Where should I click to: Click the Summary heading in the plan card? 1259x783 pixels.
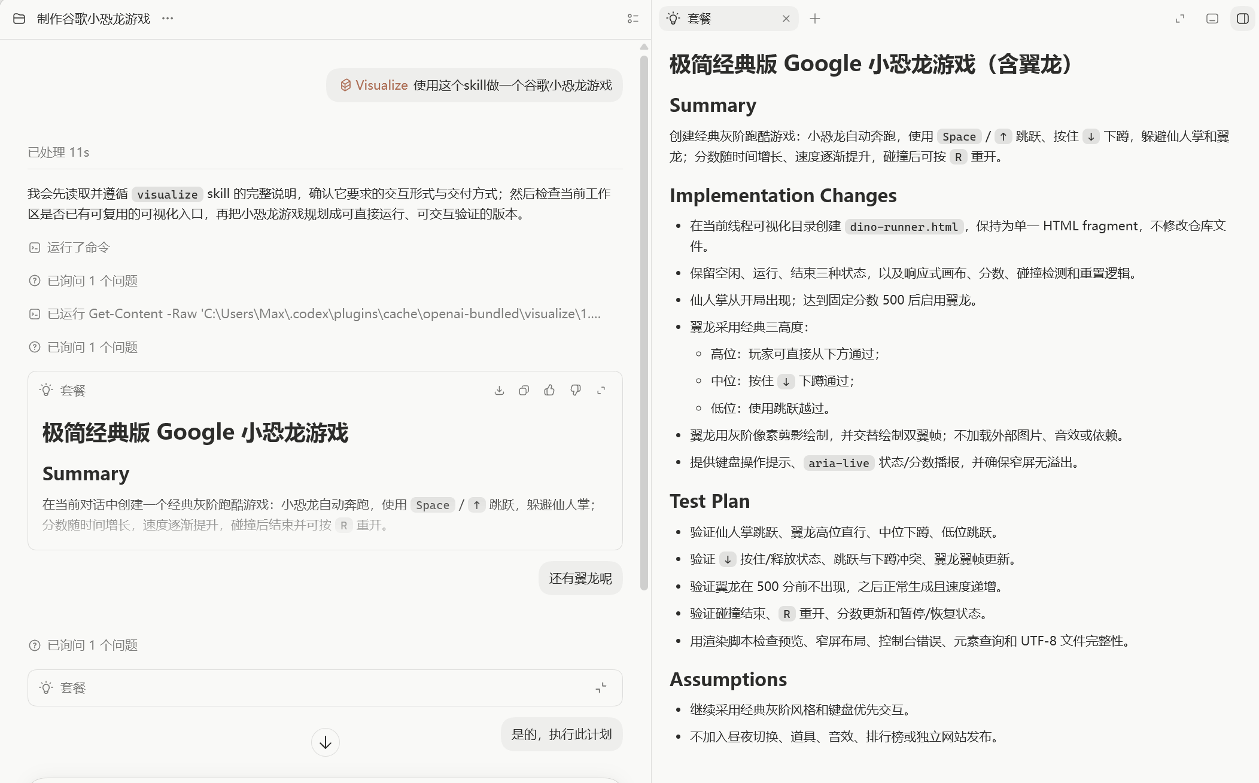point(86,474)
